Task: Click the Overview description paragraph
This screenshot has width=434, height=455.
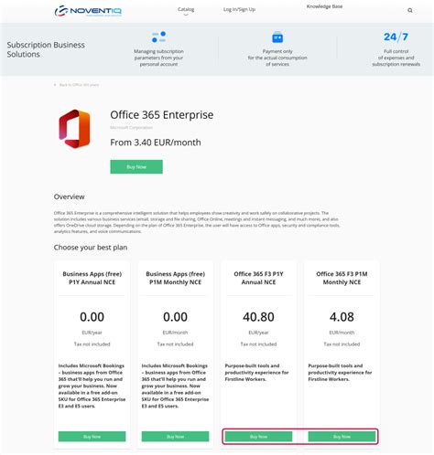Action: (x=197, y=222)
